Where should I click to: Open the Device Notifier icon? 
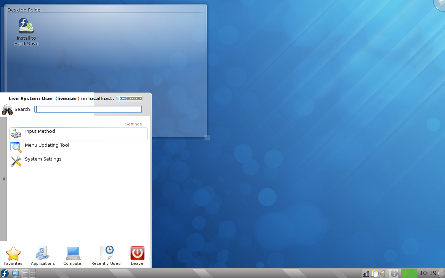15,273
